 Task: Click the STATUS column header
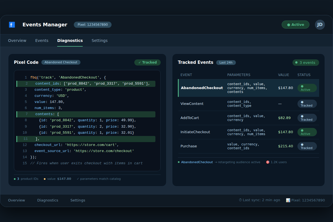pos(304,75)
